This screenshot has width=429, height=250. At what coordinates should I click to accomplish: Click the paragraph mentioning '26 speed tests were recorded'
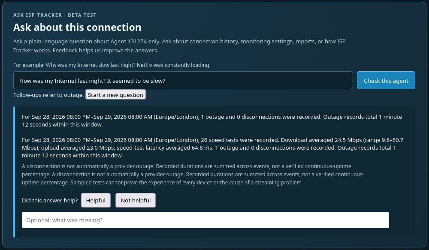(x=213, y=148)
